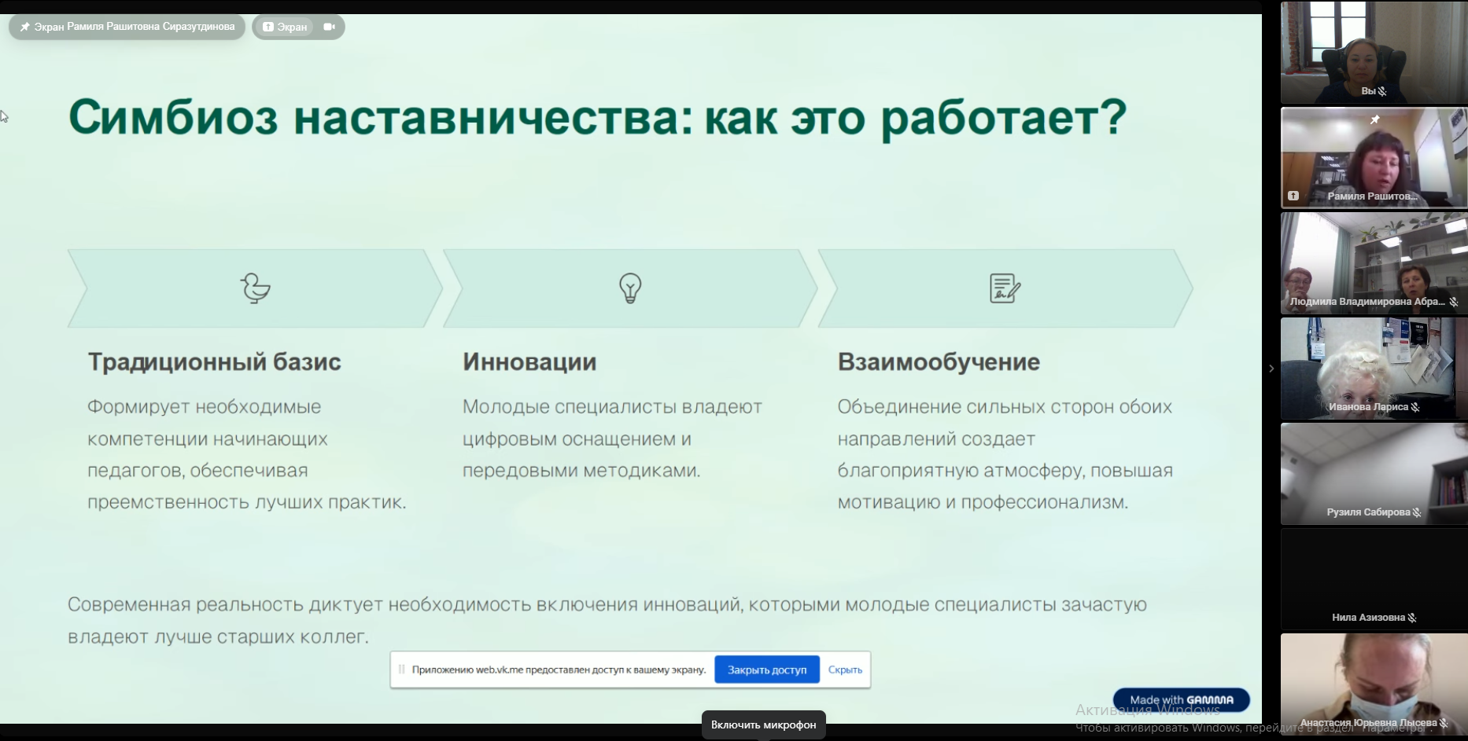Viewport: 1468px width, 741px height.
Task: Click the muted microphone icon next to Рузиля Сабирова
Action: 1416,512
